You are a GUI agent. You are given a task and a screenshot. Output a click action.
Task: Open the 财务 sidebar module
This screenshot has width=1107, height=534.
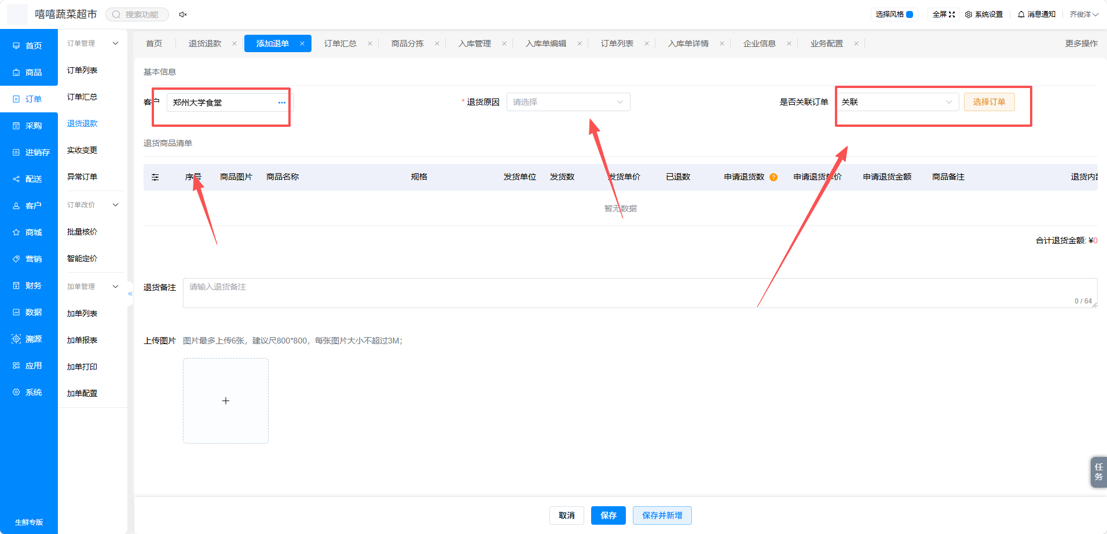click(x=28, y=286)
